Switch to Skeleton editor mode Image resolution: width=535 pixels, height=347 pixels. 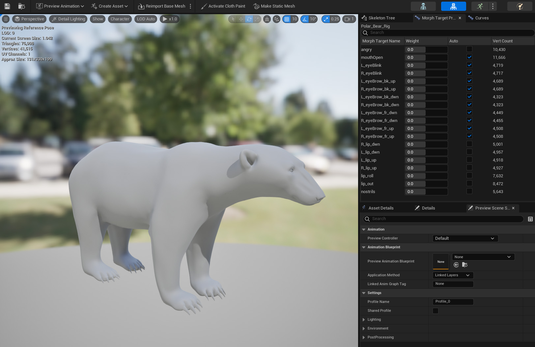pyautogui.click(x=423, y=6)
